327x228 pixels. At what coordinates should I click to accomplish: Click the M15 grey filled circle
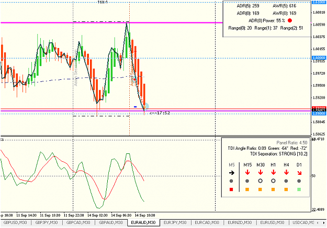247,181
